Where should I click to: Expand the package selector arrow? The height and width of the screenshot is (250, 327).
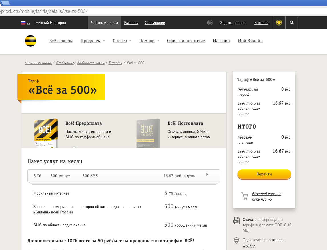tap(207, 174)
